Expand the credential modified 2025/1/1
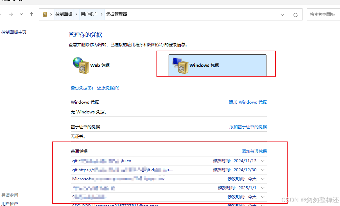340x206 pixels. click(x=263, y=188)
